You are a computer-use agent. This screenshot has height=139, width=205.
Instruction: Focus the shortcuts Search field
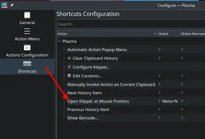[131, 24]
